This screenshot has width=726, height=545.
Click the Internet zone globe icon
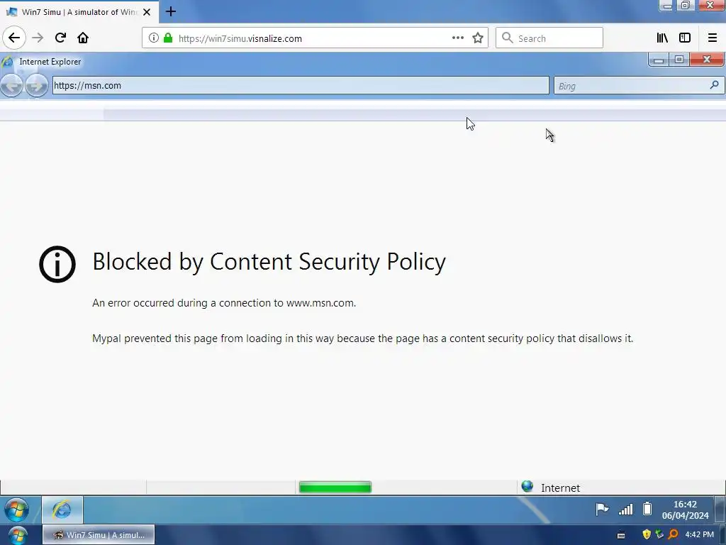(x=527, y=486)
